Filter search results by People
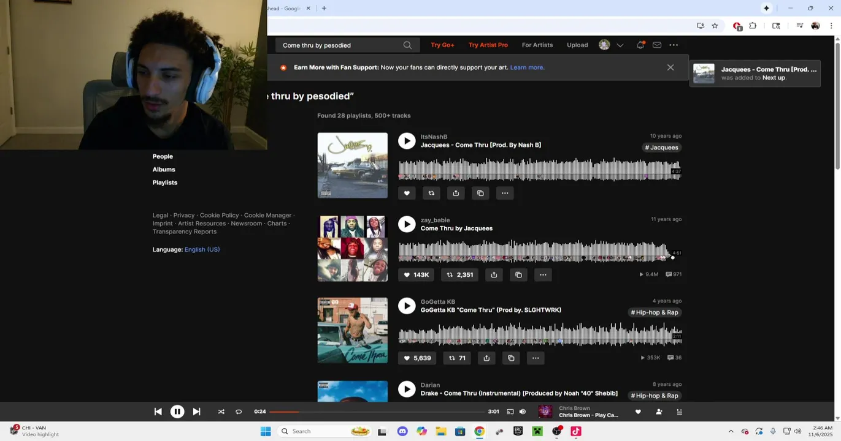841x441 pixels. coord(163,157)
